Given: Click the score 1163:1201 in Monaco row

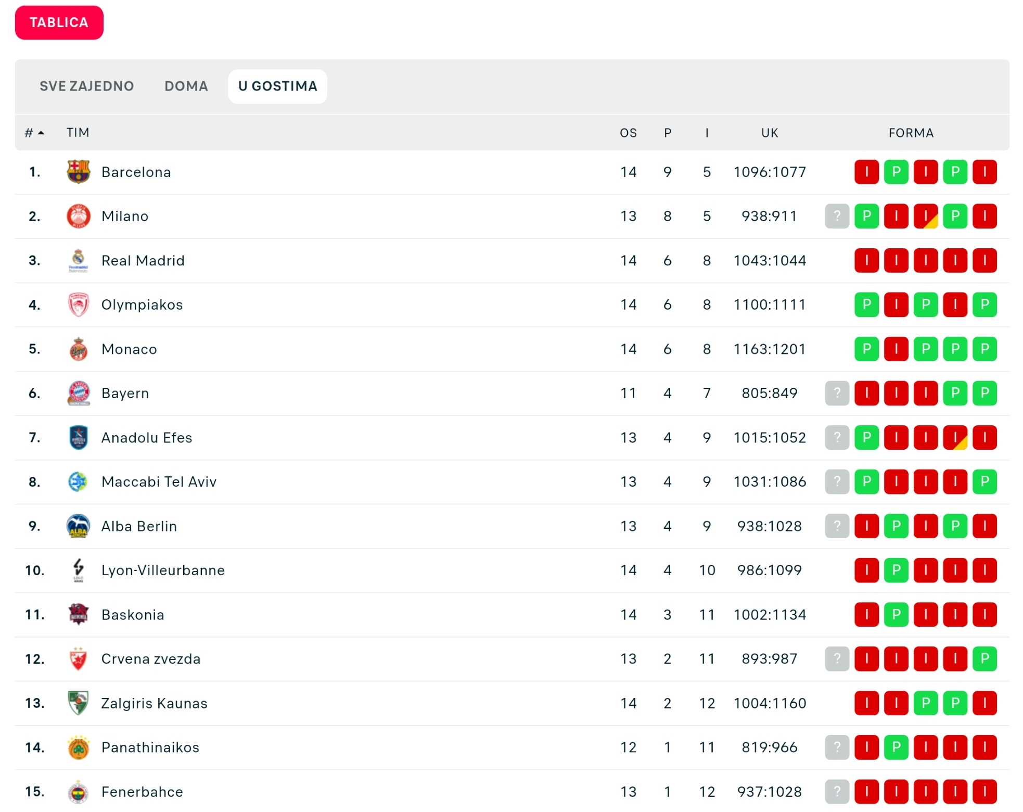Looking at the screenshot, I should point(770,349).
